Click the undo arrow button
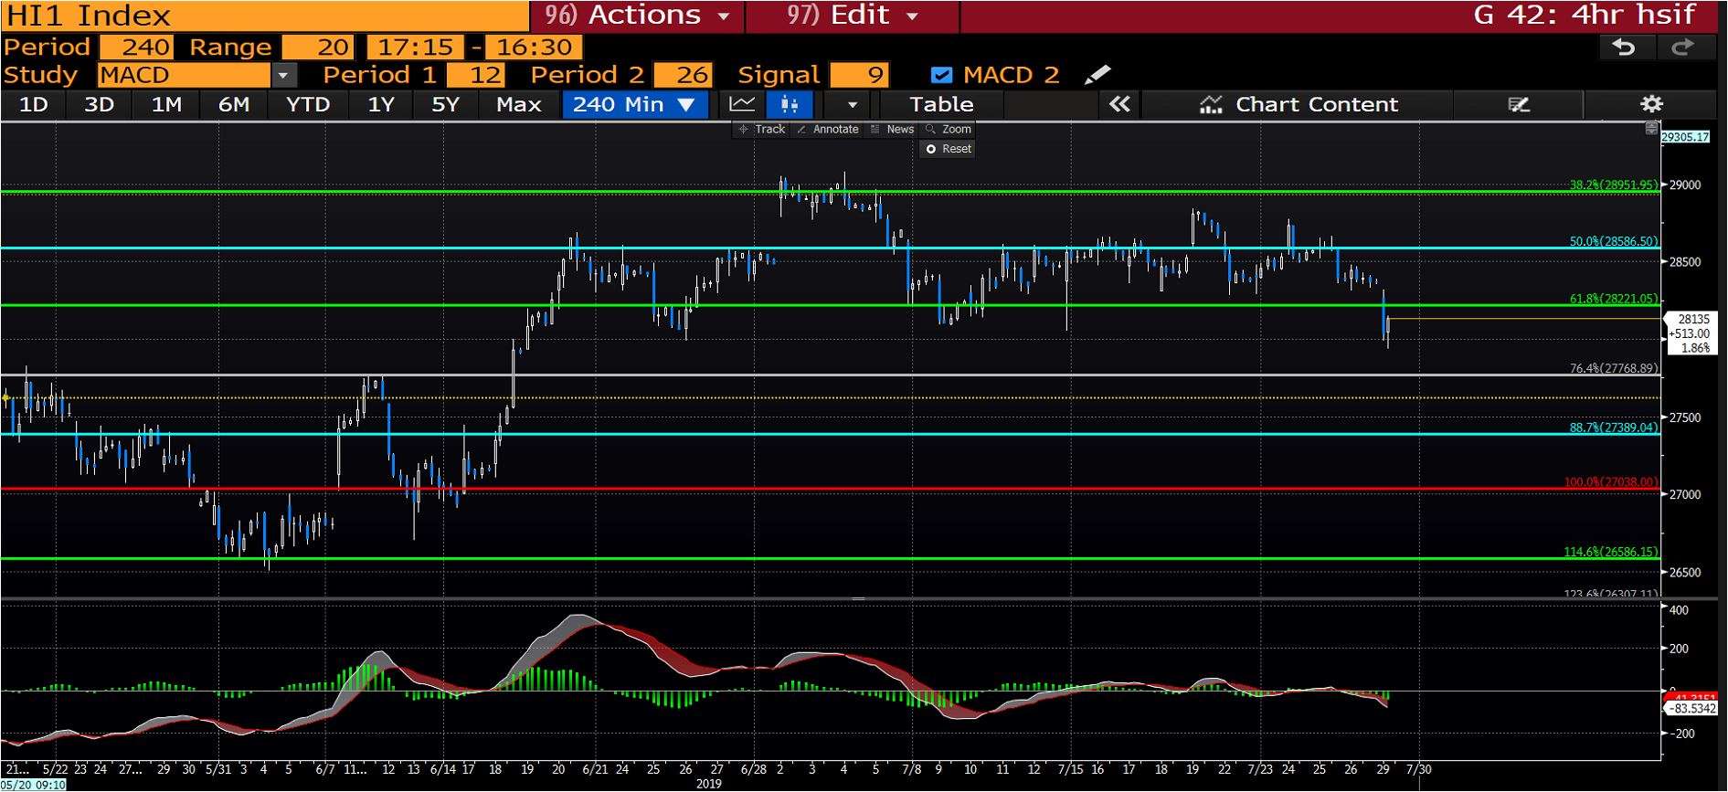Screen dimensions: 1728x792 (1624, 48)
